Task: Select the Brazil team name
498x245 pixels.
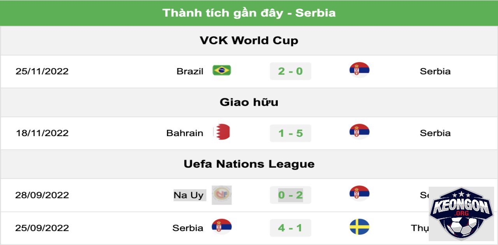Action: [x=190, y=71]
